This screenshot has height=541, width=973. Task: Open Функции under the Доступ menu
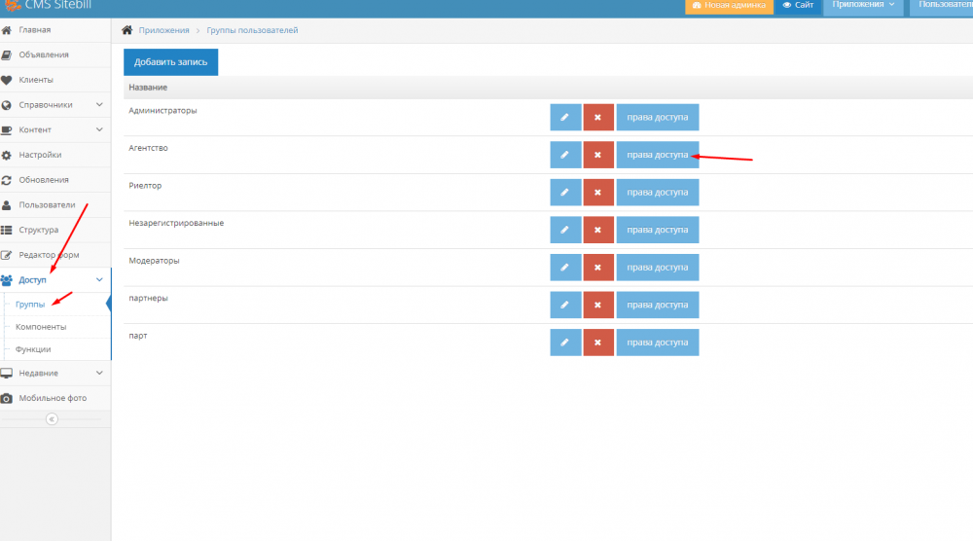(x=33, y=349)
